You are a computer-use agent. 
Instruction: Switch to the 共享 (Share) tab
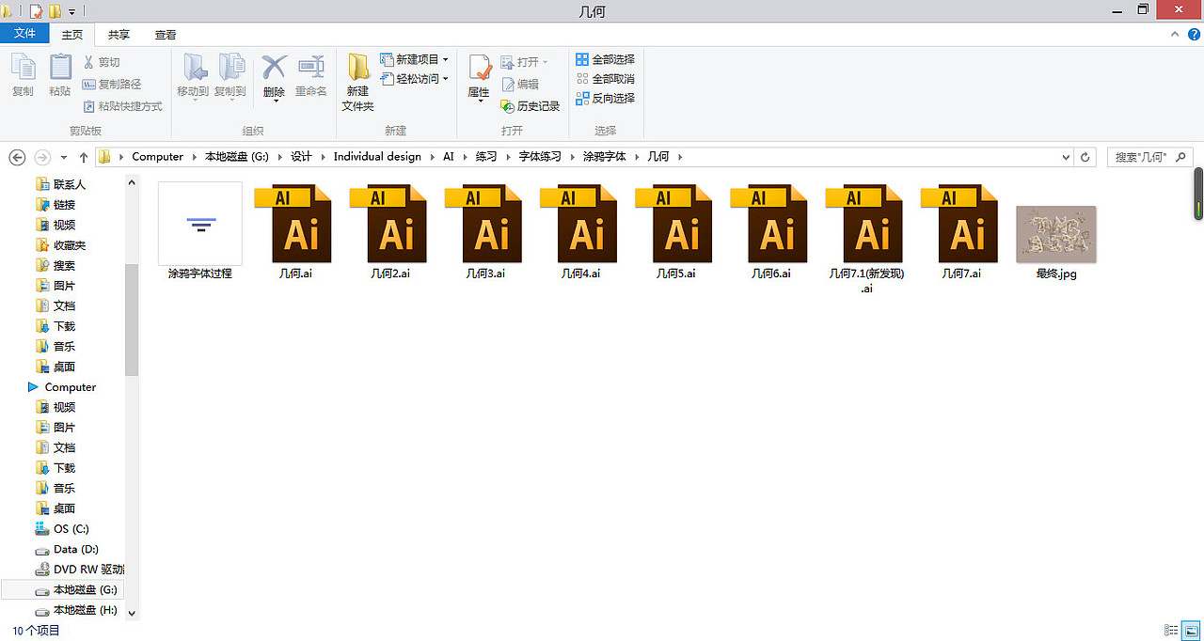pos(119,35)
